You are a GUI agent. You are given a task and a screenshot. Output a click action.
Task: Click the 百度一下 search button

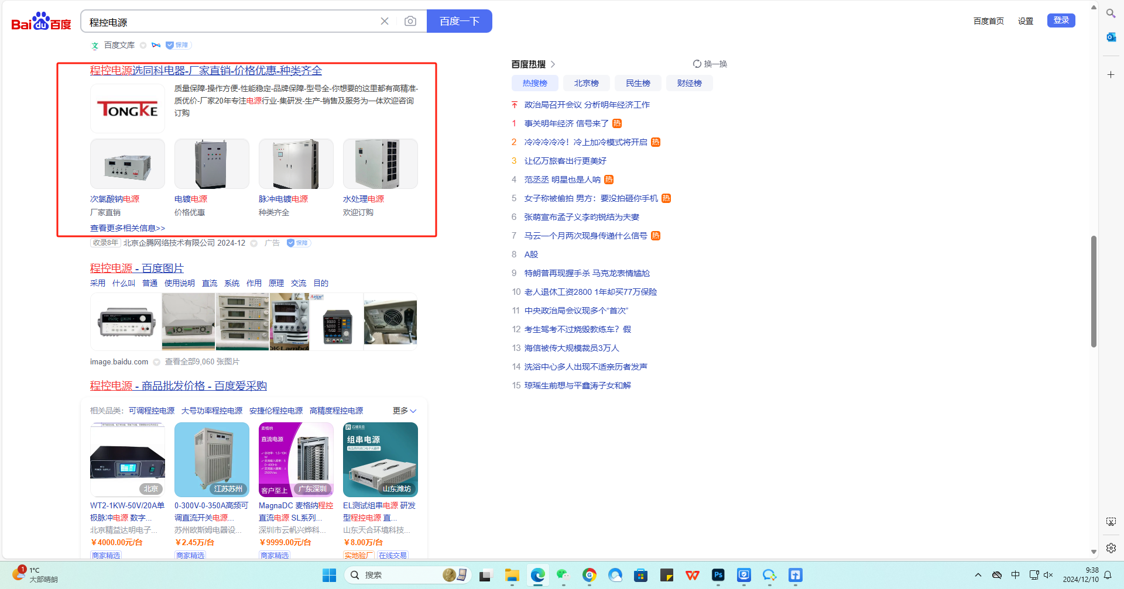coord(460,22)
